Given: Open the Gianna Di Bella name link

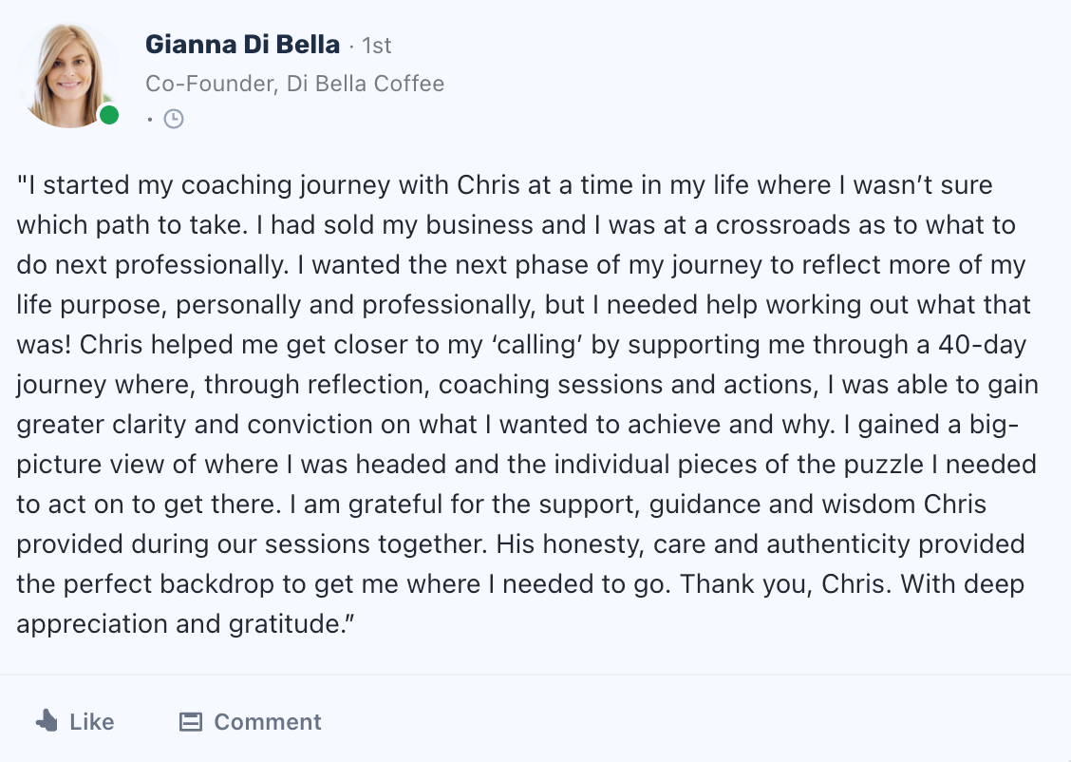Looking at the screenshot, I should 242,44.
